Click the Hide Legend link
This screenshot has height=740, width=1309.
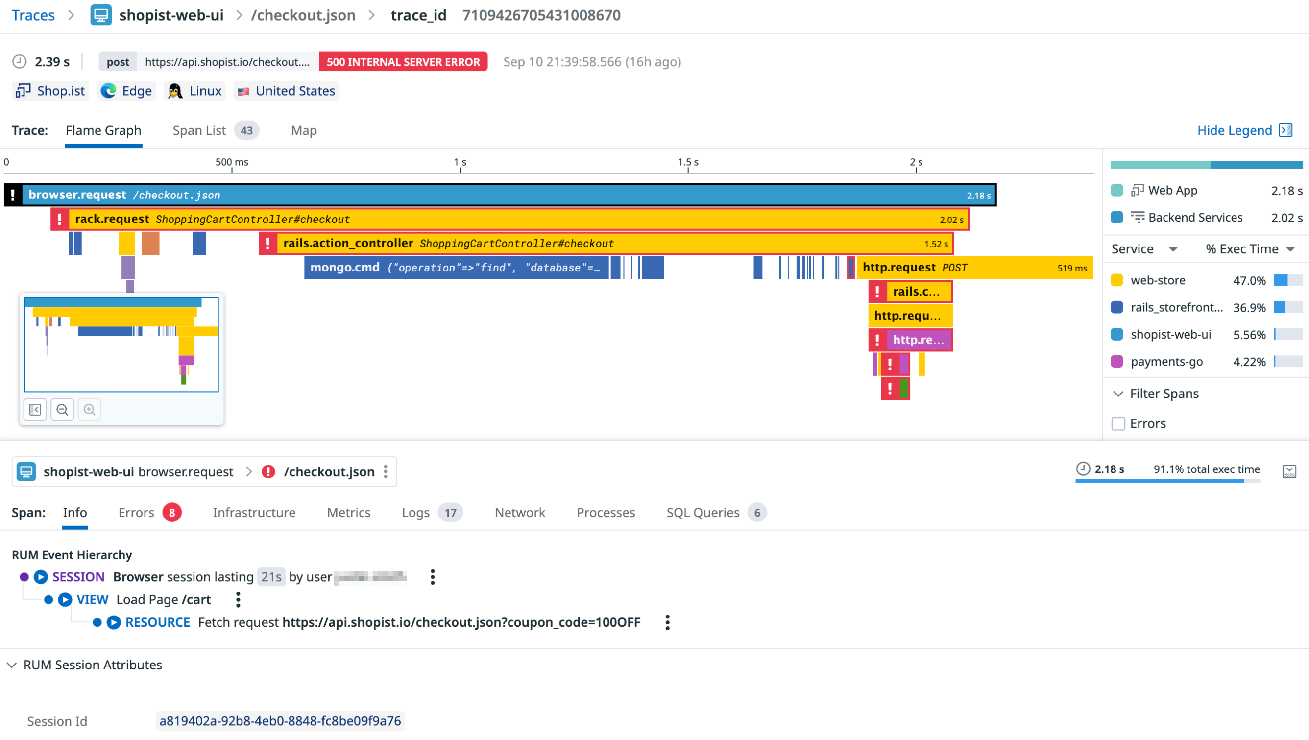(x=1235, y=130)
